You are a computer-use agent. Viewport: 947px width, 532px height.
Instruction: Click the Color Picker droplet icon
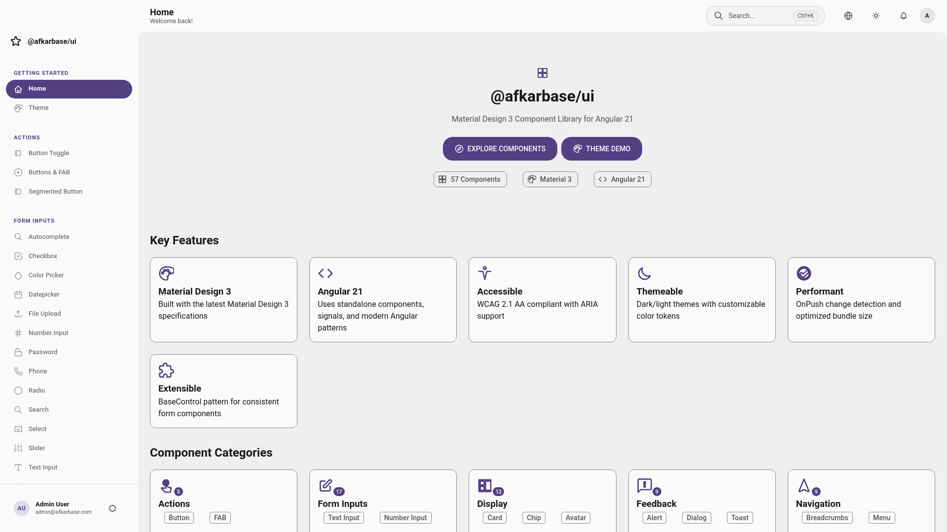tap(18, 275)
